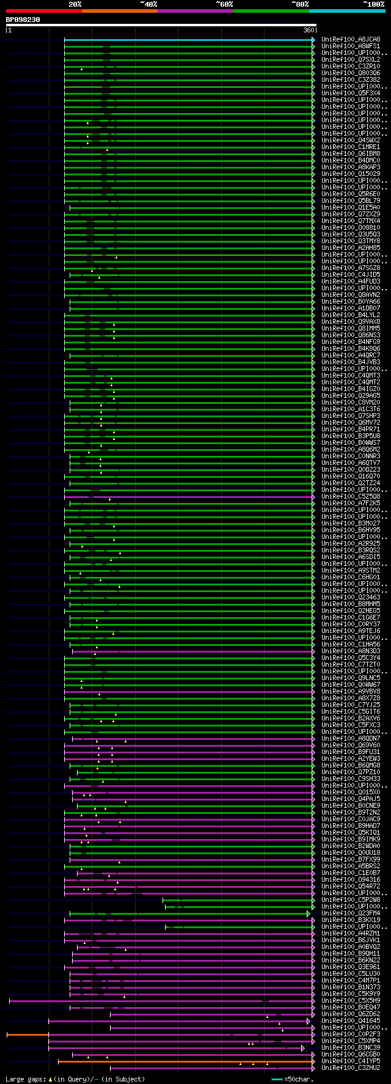Click the arrowhead ending the UniRef100_C5Z5Q8 bar
This screenshot has width=391, height=1084.
tap(314, 497)
